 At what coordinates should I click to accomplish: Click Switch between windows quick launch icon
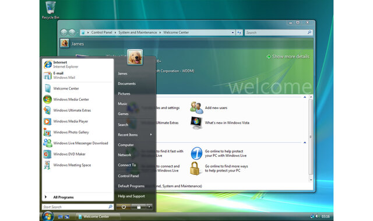coord(67,217)
